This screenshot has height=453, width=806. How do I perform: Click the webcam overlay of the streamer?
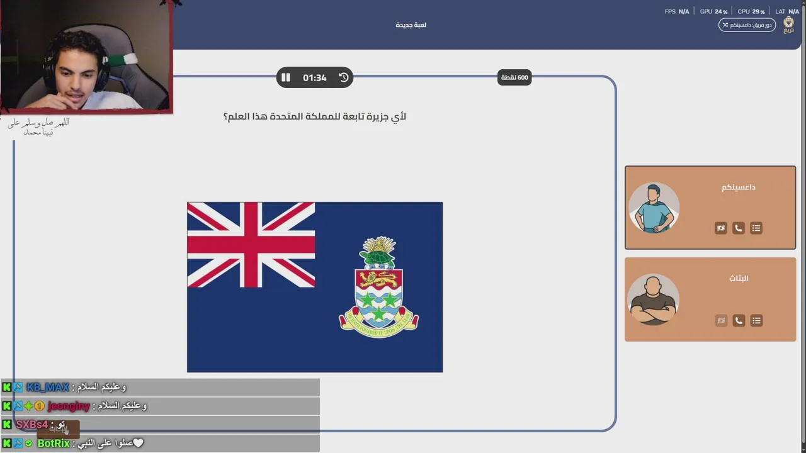coord(86,57)
